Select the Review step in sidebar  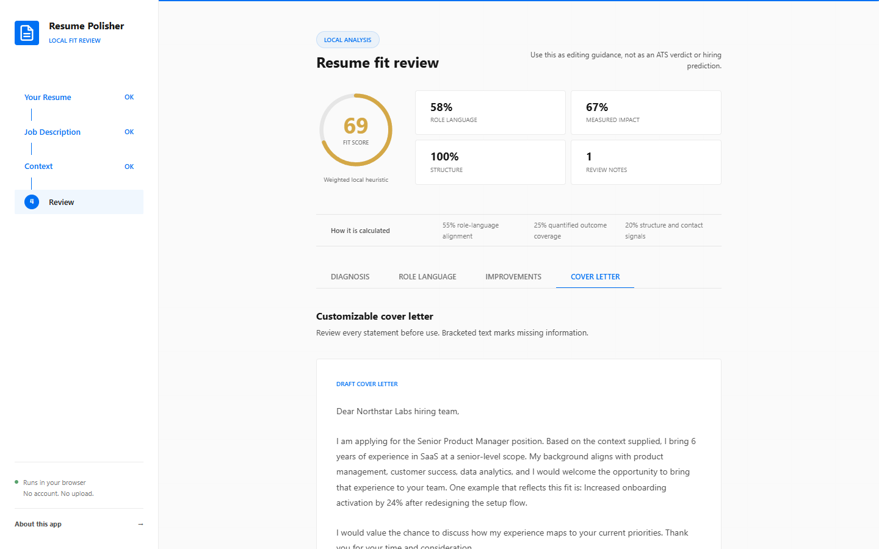(79, 202)
